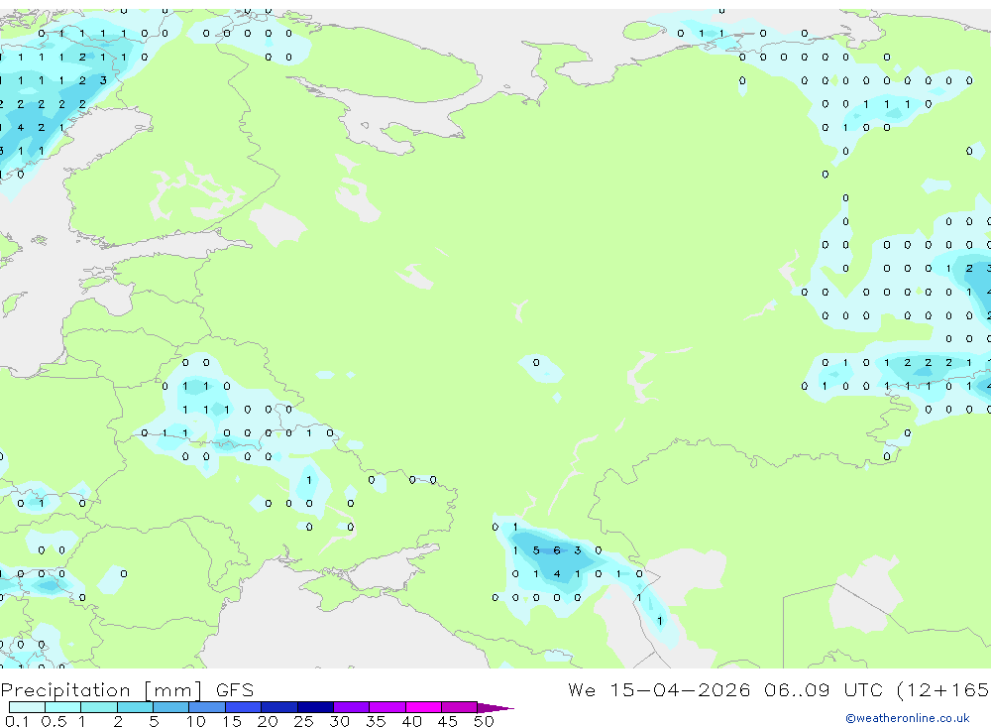991x727 pixels.
Task: Click the 'Precipitation [mm]' title text
Action: tap(101, 690)
